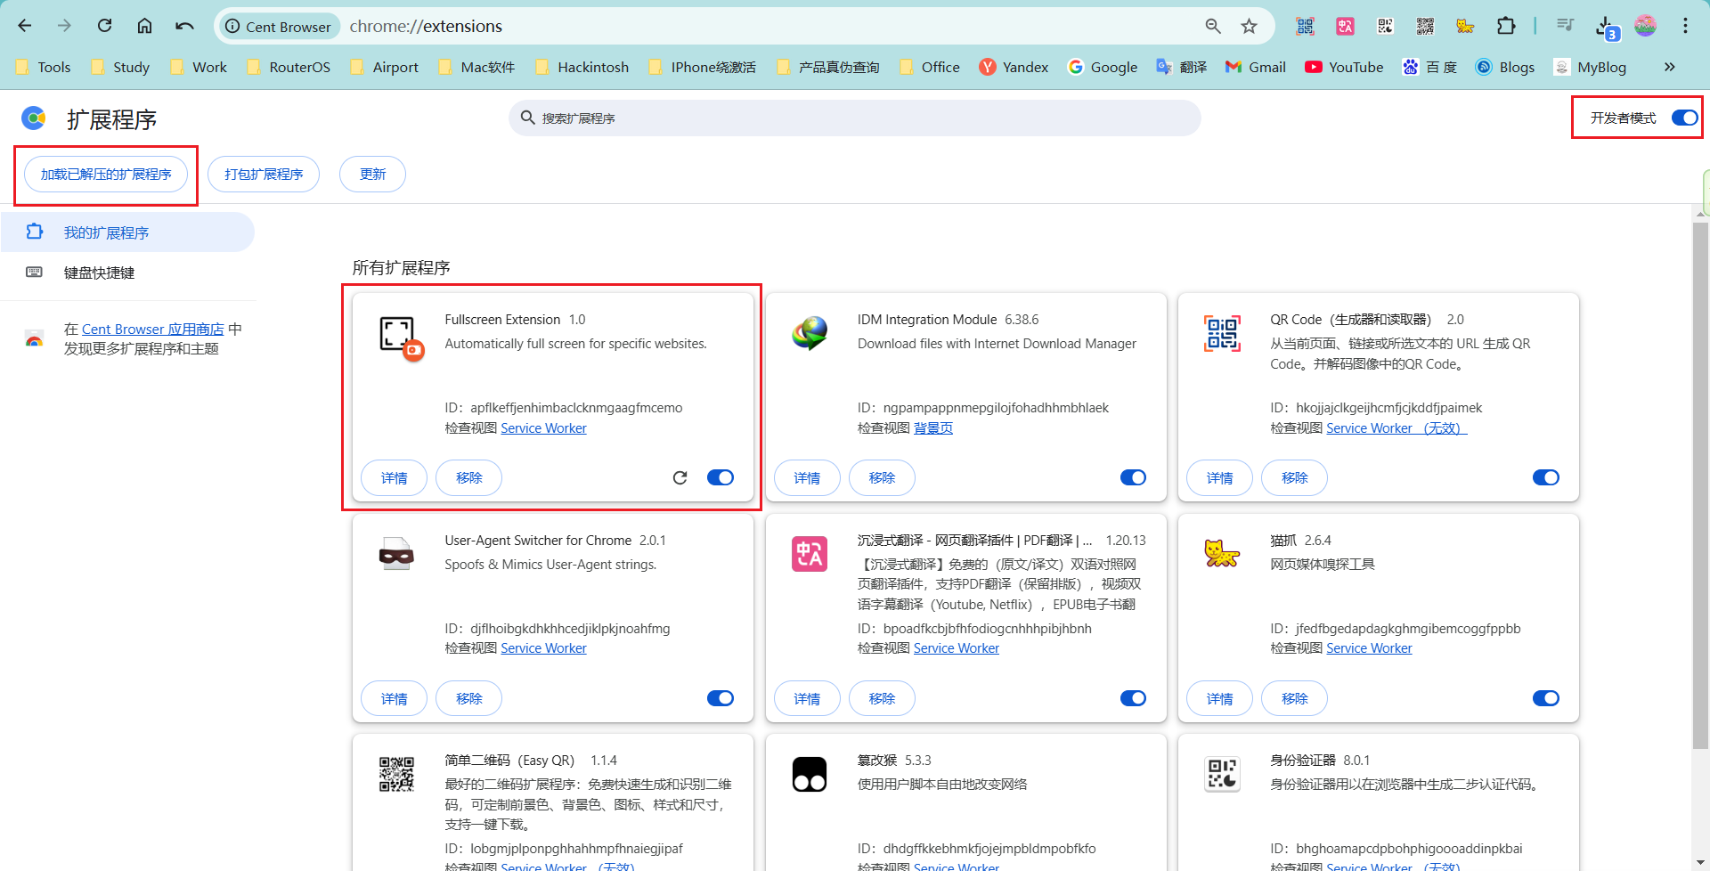Click the IDM Integration Module globe icon
This screenshot has height=871, width=1710.
810,333
